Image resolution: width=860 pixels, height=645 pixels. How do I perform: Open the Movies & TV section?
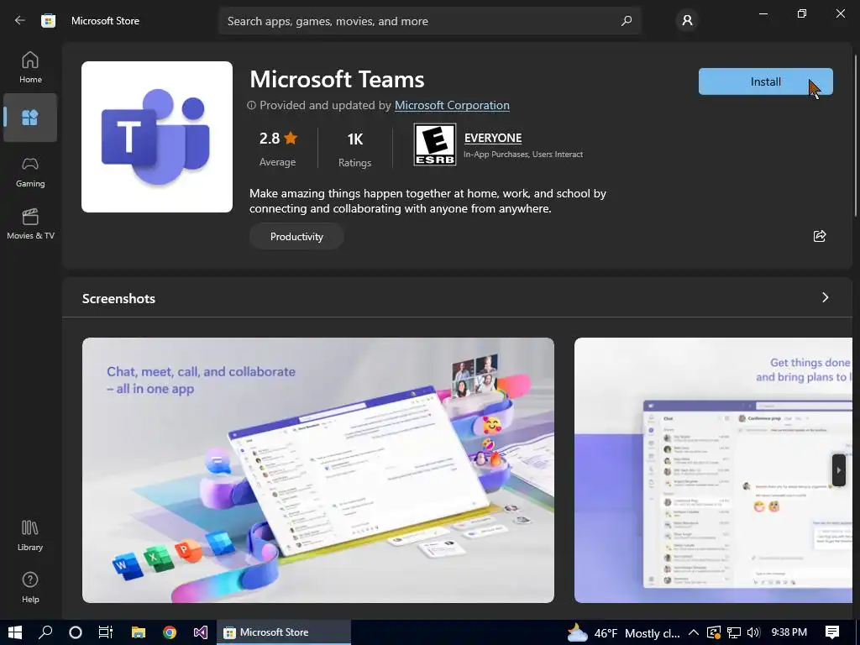click(x=30, y=223)
